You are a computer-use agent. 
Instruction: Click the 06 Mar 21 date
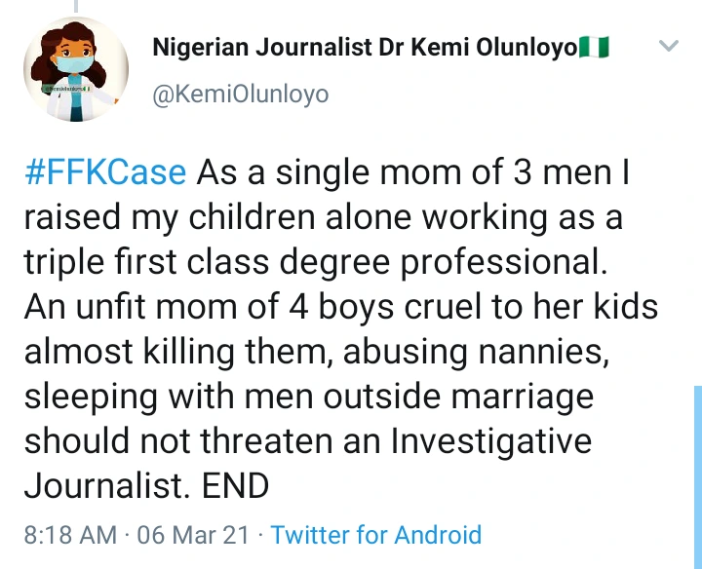coord(193,535)
